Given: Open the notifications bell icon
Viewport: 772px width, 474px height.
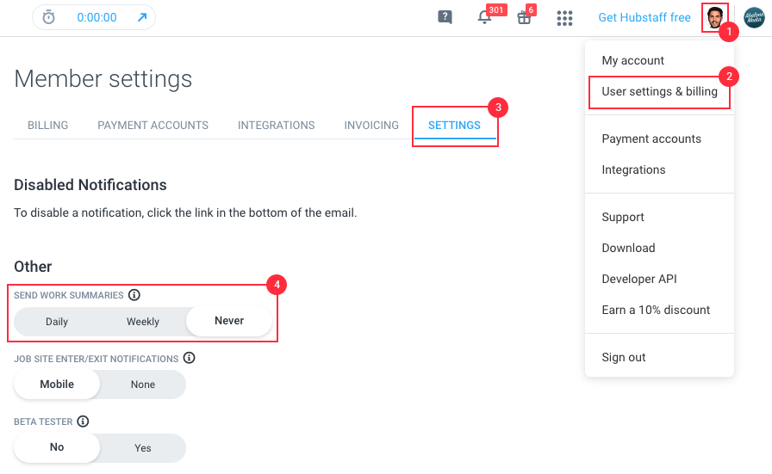Looking at the screenshot, I should tap(485, 17).
